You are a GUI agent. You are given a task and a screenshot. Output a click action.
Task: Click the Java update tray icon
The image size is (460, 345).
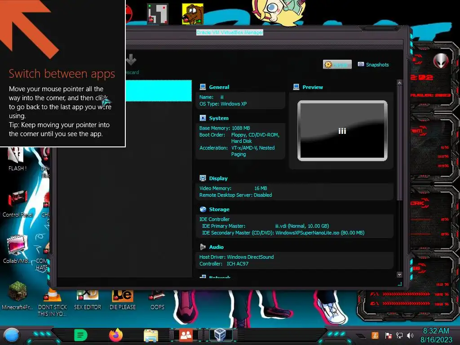click(x=375, y=335)
